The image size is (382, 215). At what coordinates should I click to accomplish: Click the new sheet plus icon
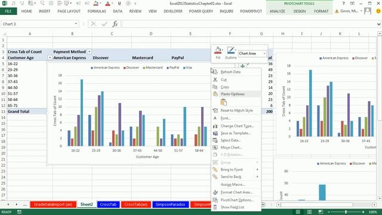click(x=263, y=204)
